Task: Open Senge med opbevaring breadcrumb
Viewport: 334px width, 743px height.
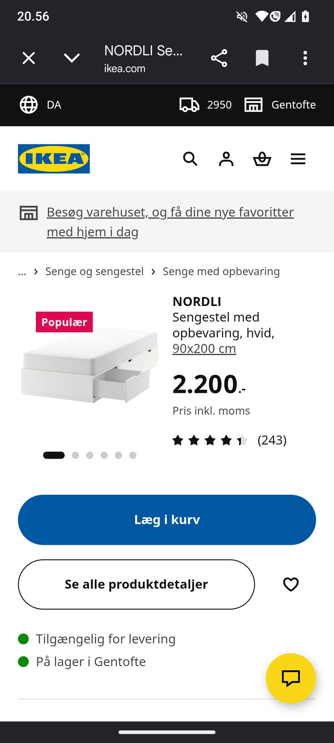Action: click(x=221, y=272)
